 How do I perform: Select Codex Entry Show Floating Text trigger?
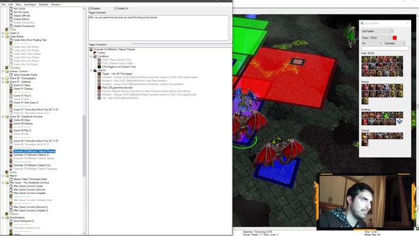click(x=30, y=40)
